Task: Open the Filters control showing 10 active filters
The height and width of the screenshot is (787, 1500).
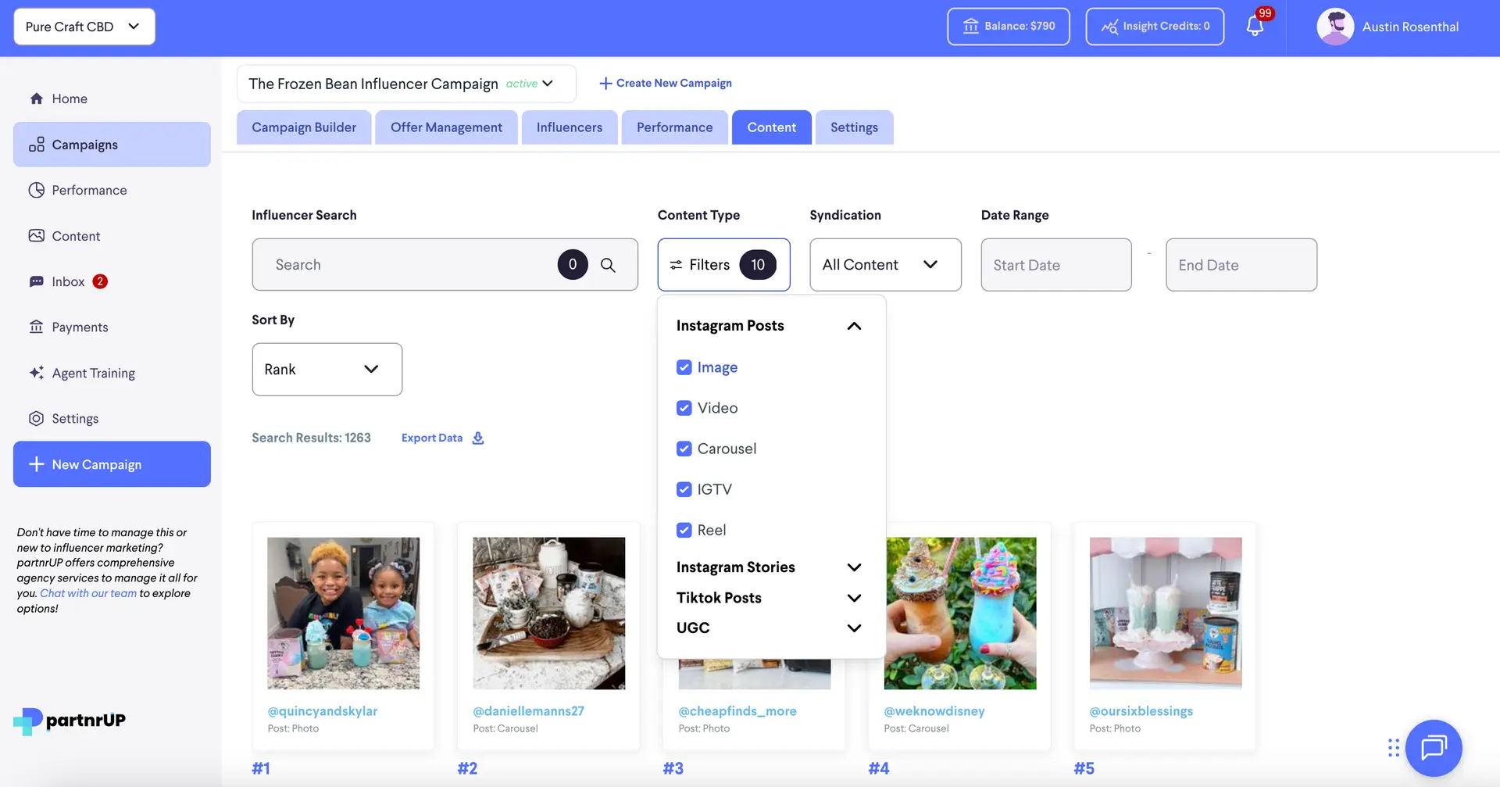Action: (x=723, y=264)
